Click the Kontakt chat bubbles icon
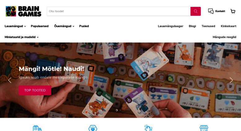 click(211, 11)
